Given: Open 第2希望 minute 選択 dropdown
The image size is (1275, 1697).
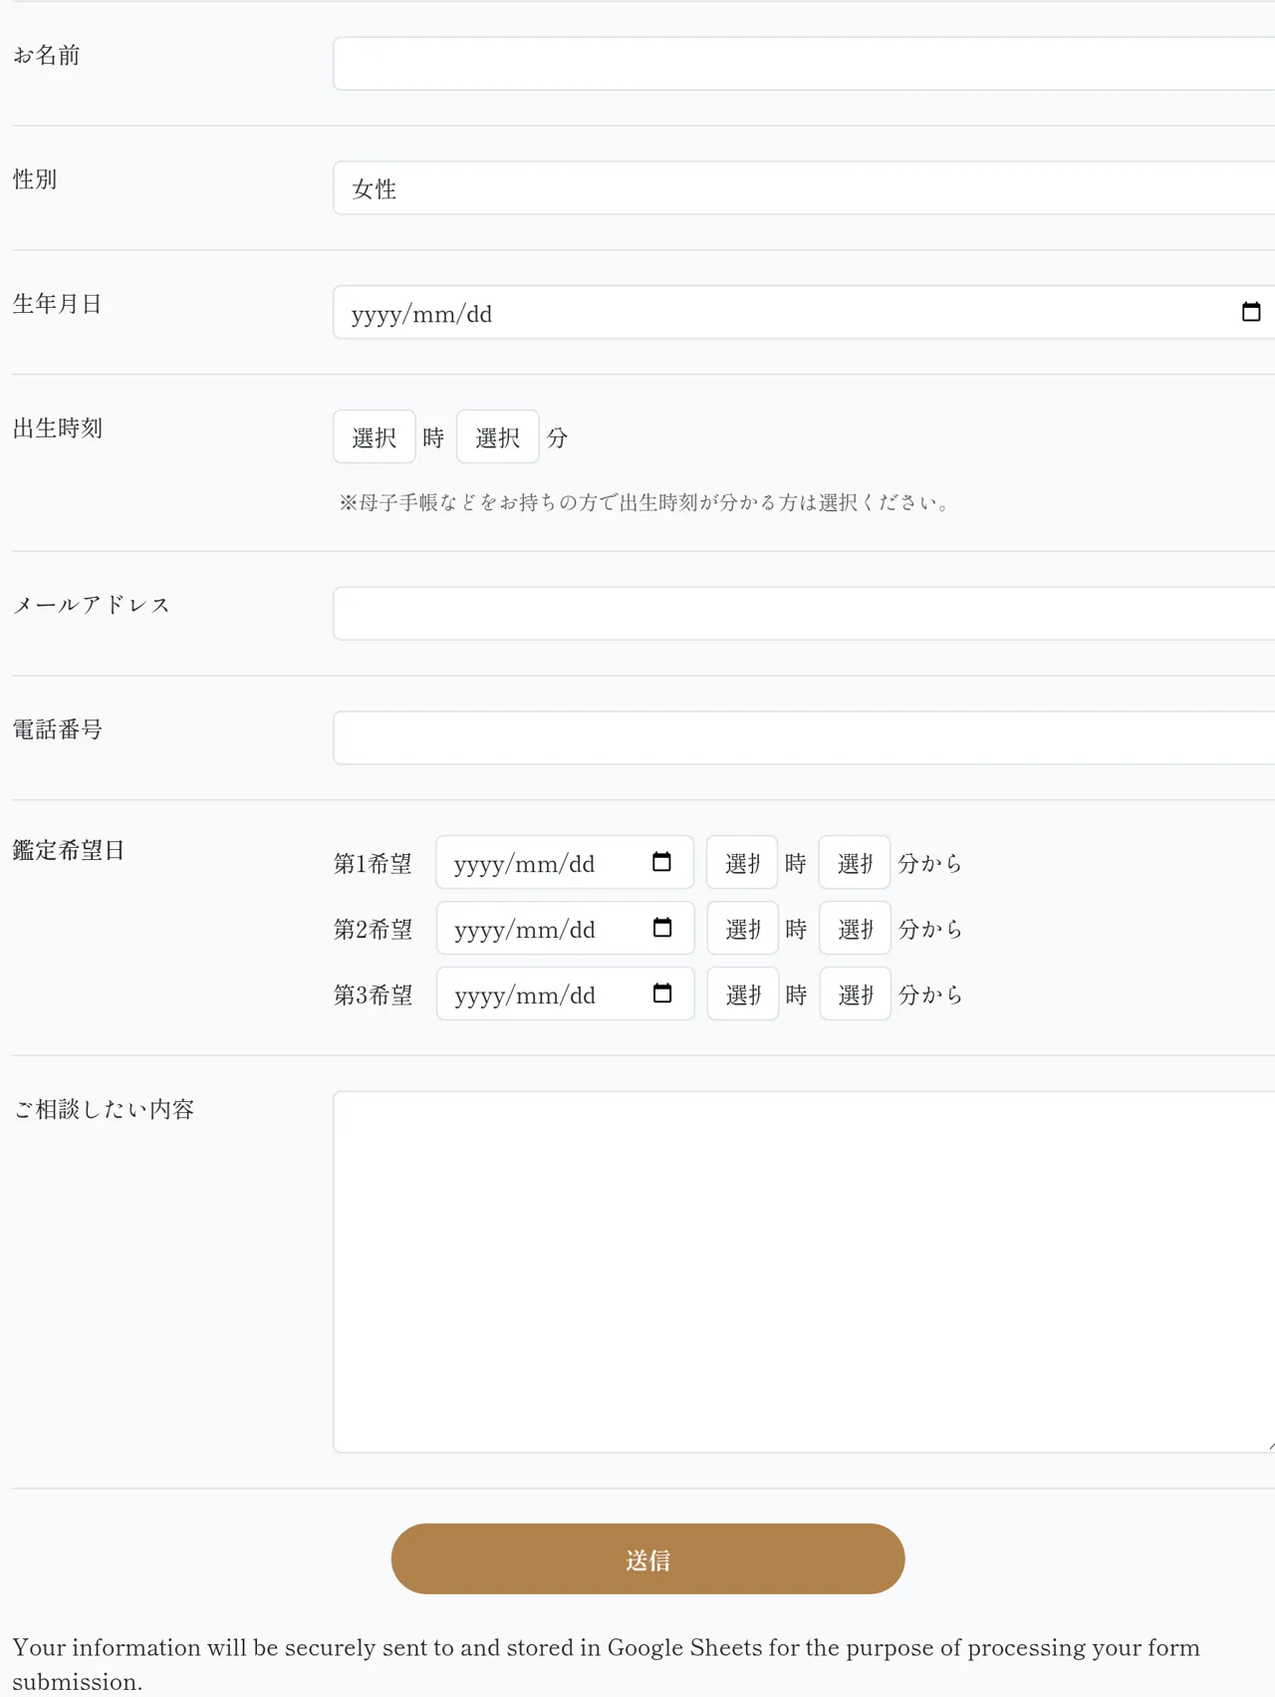Looking at the screenshot, I should tap(856, 928).
